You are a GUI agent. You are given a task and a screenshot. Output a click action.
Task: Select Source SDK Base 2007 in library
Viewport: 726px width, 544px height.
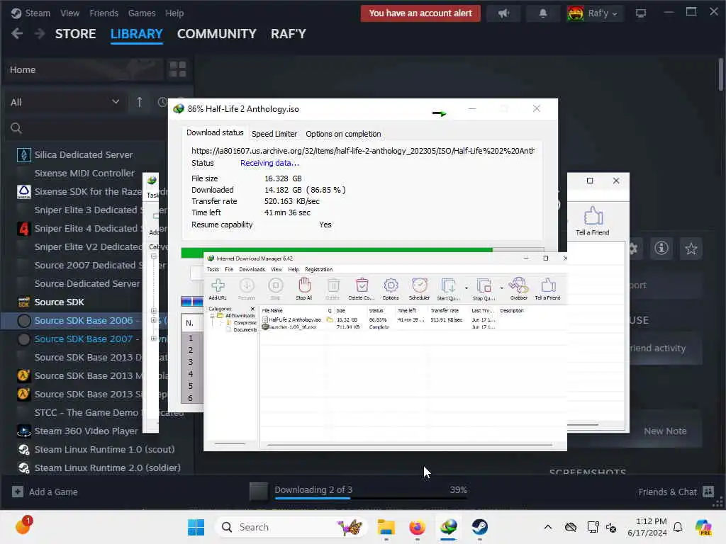click(x=84, y=339)
